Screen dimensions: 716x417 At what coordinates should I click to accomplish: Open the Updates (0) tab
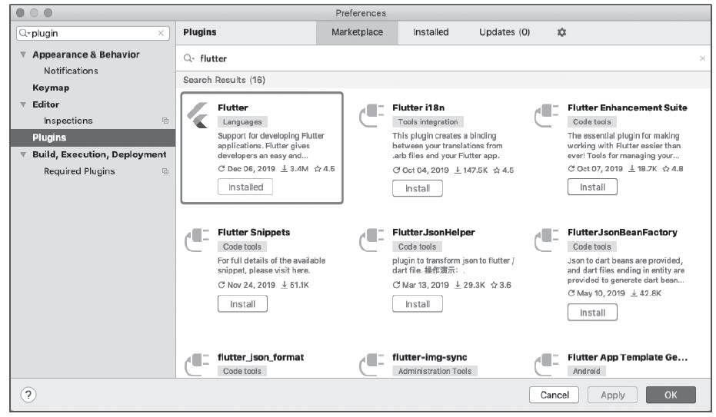[x=505, y=32]
